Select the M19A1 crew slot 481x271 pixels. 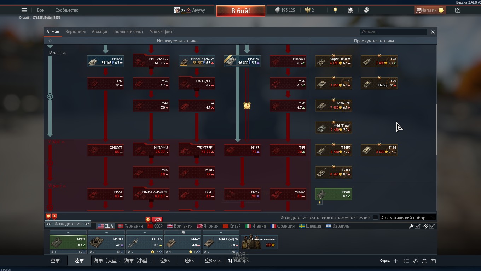[106, 242]
